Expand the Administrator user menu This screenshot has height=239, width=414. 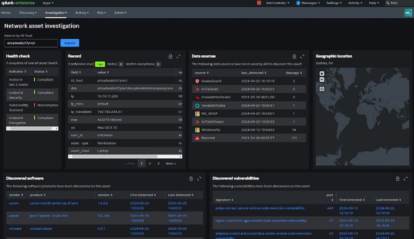278,3
